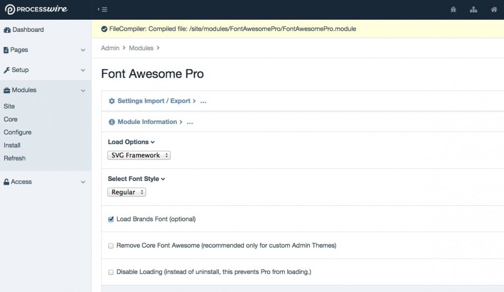Click the home icon in top bar
Image resolution: width=504 pixels, height=292 pixels.
[x=493, y=10]
